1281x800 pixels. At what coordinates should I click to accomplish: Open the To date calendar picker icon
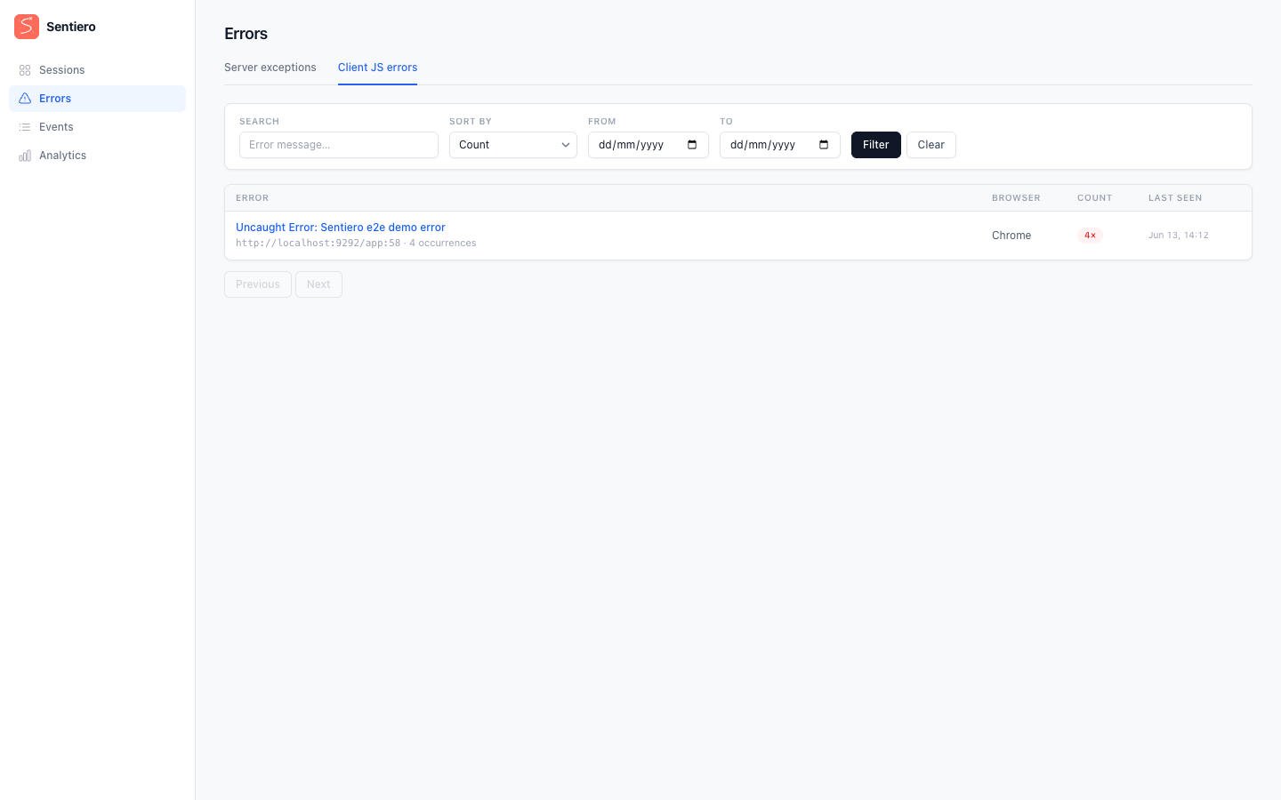coord(824,145)
